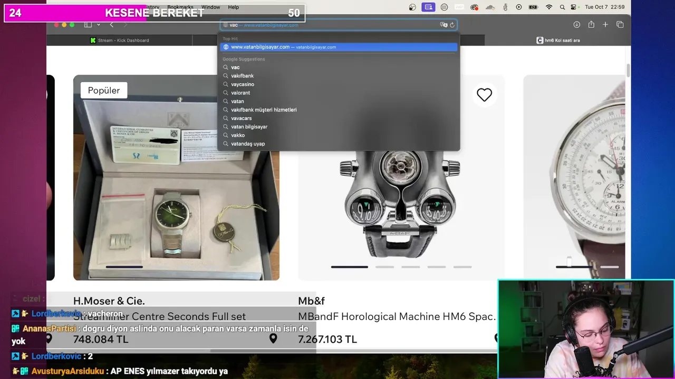Click the globe icon in address bar
675x379 pixels.
[x=226, y=25]
